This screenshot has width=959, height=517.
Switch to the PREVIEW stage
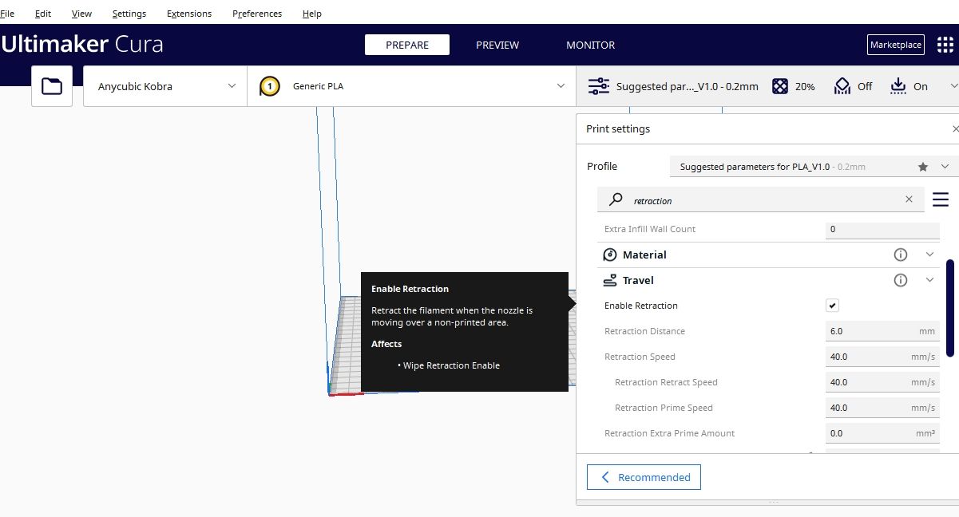(x=497, y=45)
